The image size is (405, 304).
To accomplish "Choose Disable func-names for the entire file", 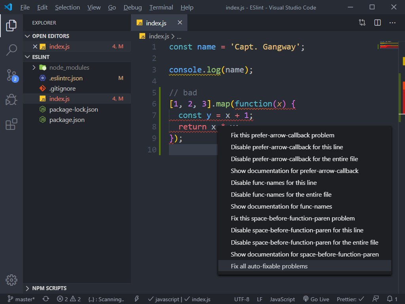I will (305, 195).
